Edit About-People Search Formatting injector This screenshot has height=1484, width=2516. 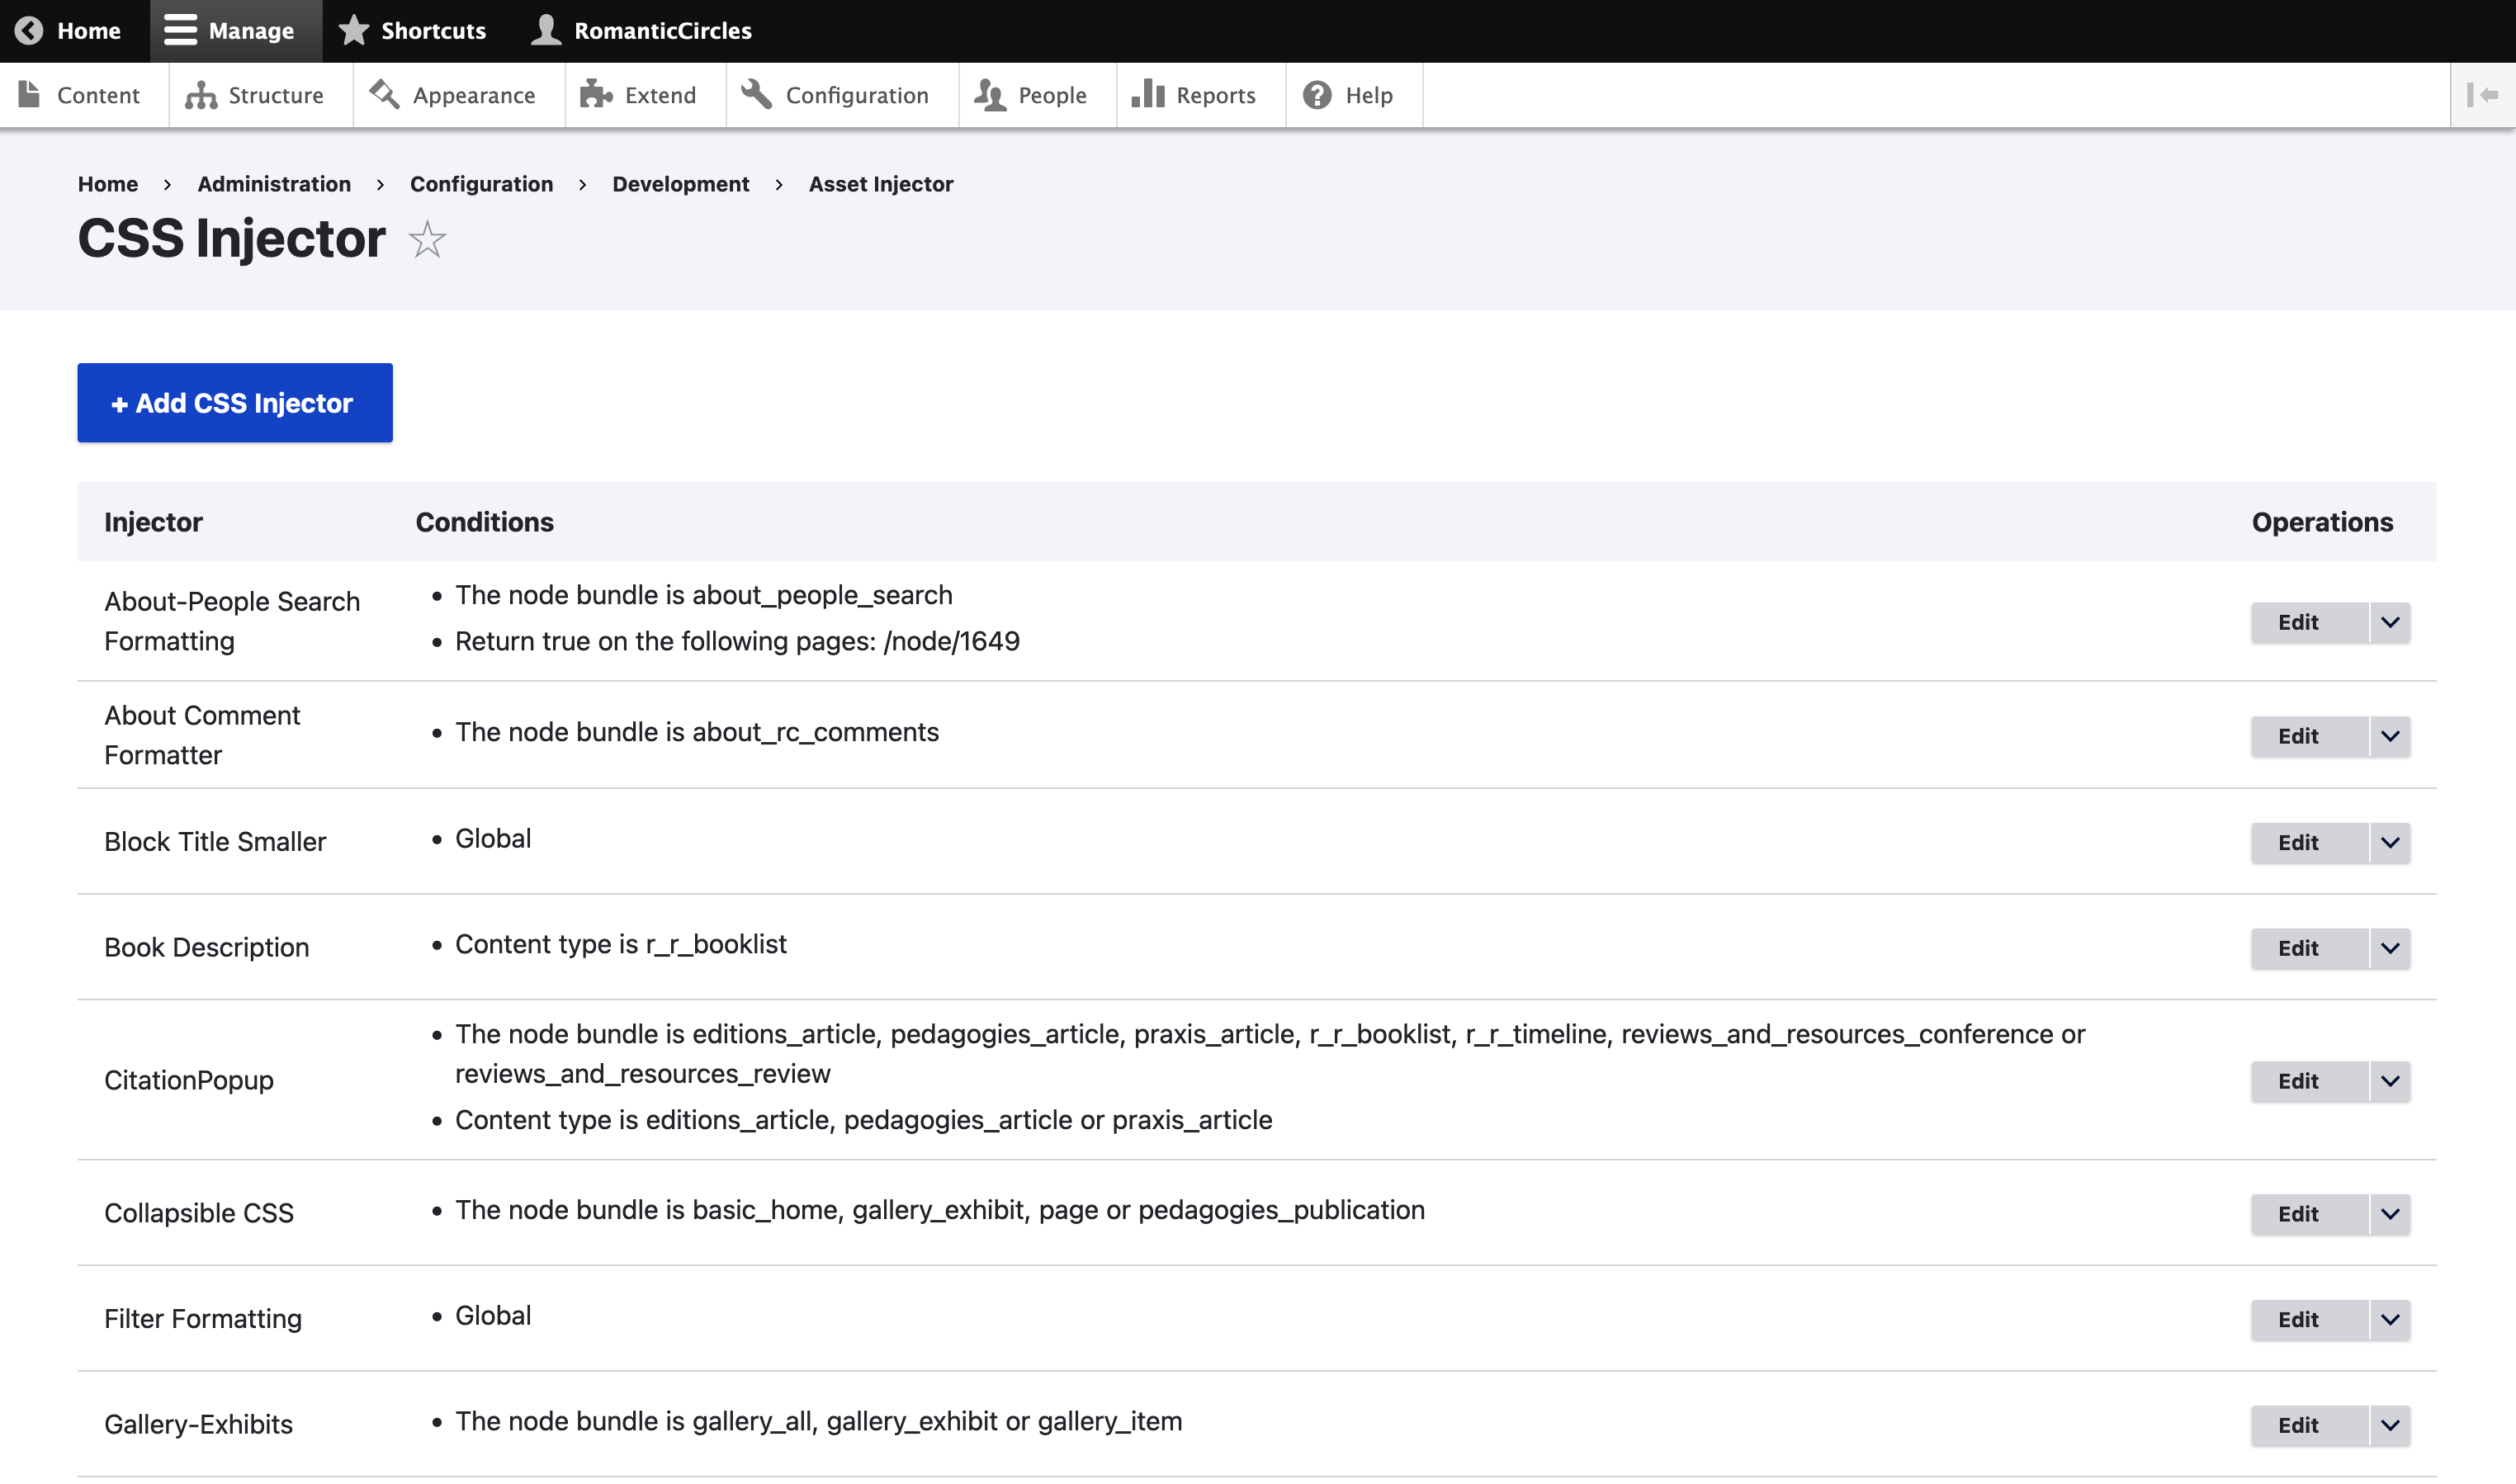pos(2309,622)
